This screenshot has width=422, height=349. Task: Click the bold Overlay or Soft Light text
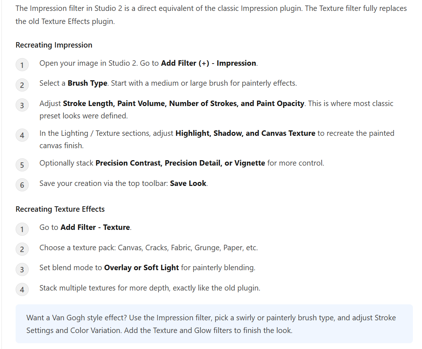point(141,268)
